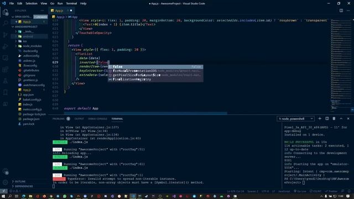The image size is (354, 199).
Task: Expand the Dependencies section
Action: (x=24, y=186)
